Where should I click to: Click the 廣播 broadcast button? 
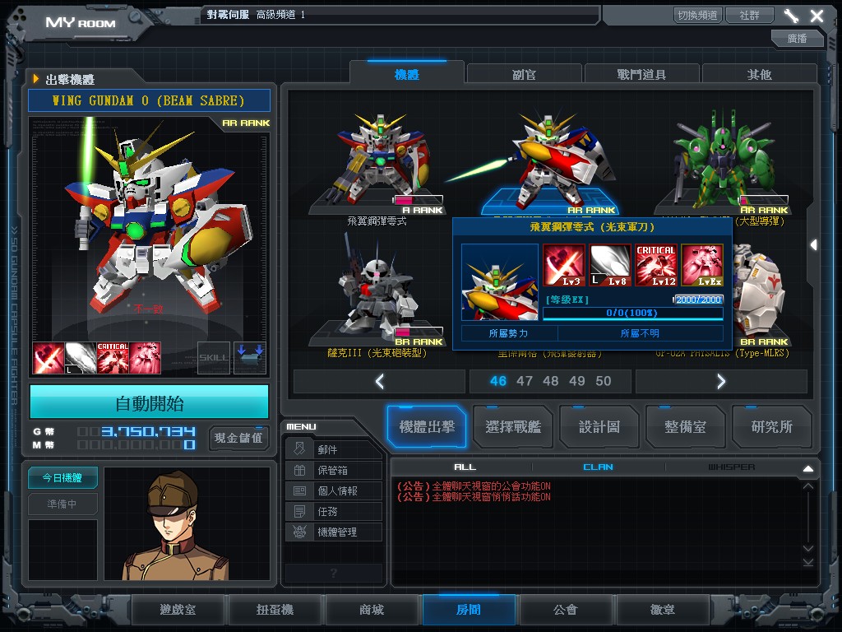[x=797, y=38]
